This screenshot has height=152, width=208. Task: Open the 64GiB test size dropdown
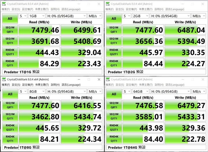pos(141,92)
